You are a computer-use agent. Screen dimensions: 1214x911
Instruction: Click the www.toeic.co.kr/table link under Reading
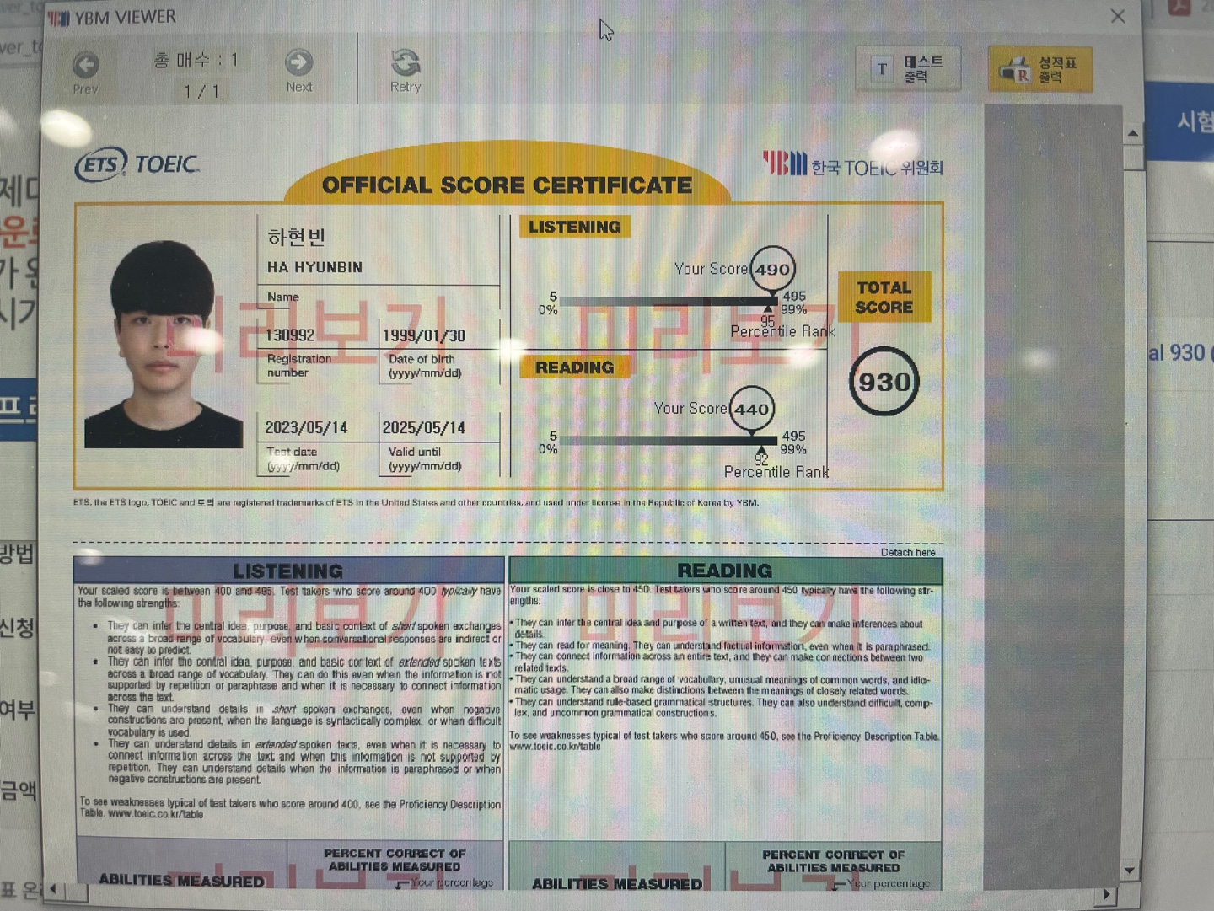[x=556, y=747]
